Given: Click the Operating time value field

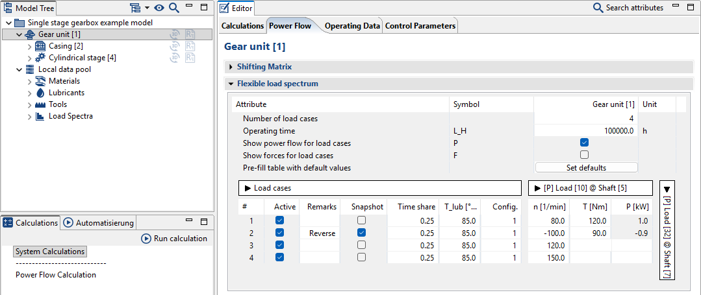Looking at the screenshot, I should [585, 130].
